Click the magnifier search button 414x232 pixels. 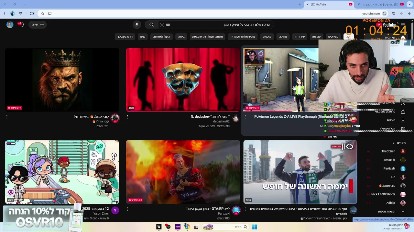point(151,25)
